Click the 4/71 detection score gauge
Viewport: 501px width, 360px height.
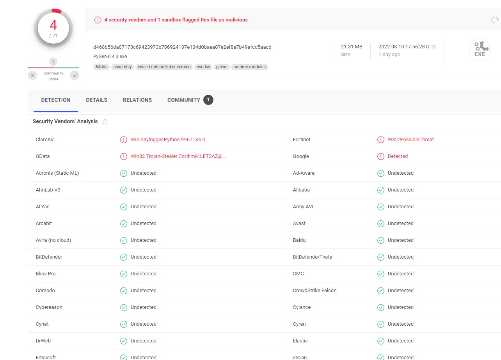pos(53,28)
